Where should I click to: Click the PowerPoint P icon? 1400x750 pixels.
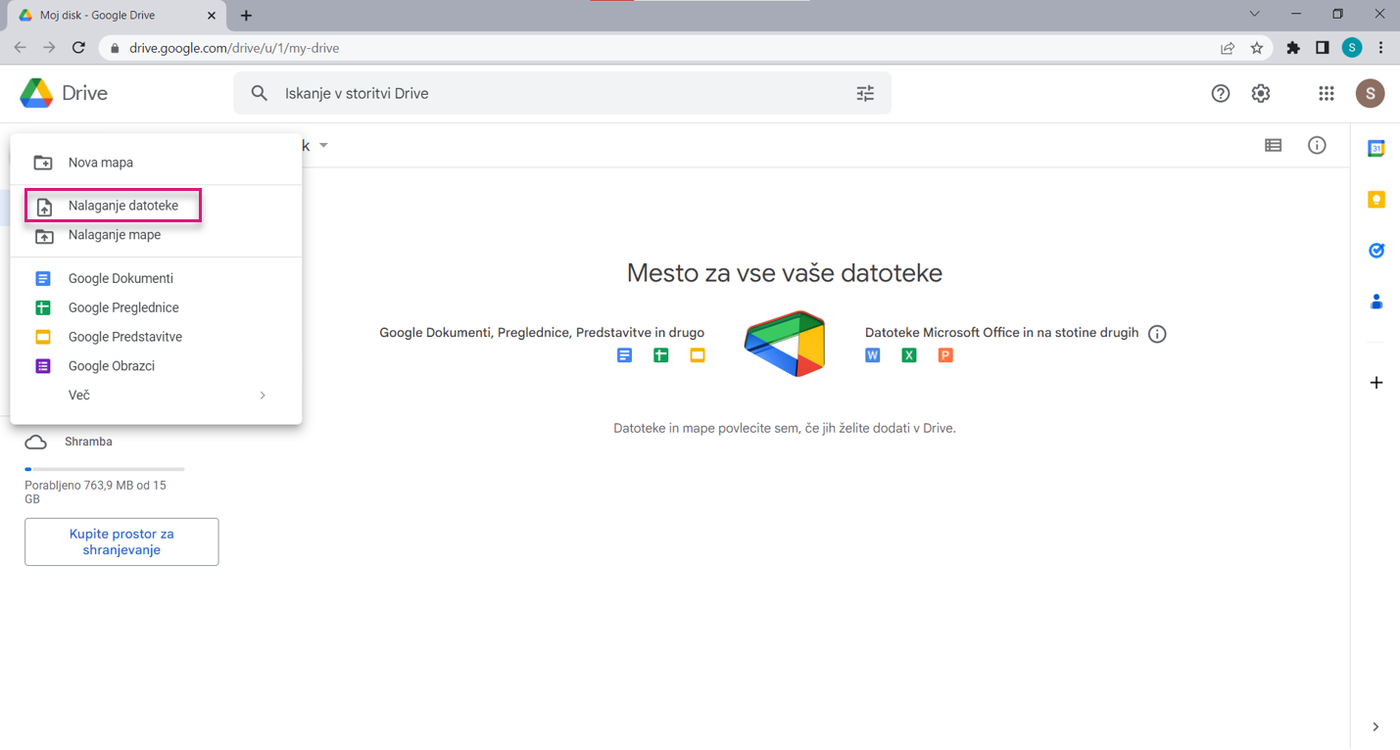coord(945,355)
